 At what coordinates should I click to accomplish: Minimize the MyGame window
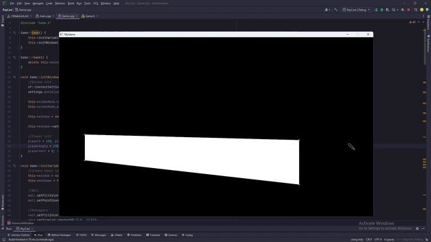click(347, 34)
